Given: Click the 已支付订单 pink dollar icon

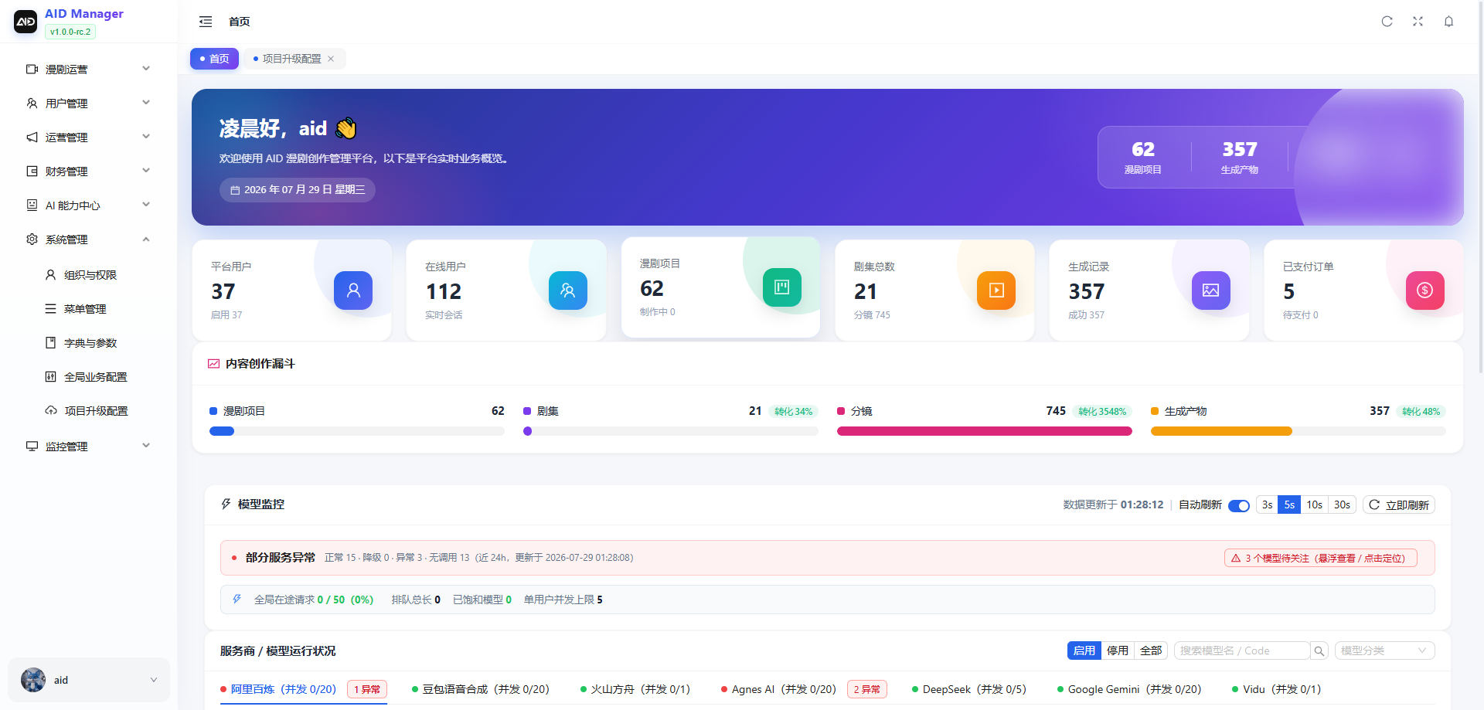Looking at the screenshot, I should pyautogui.click(x=1425, y=290).
